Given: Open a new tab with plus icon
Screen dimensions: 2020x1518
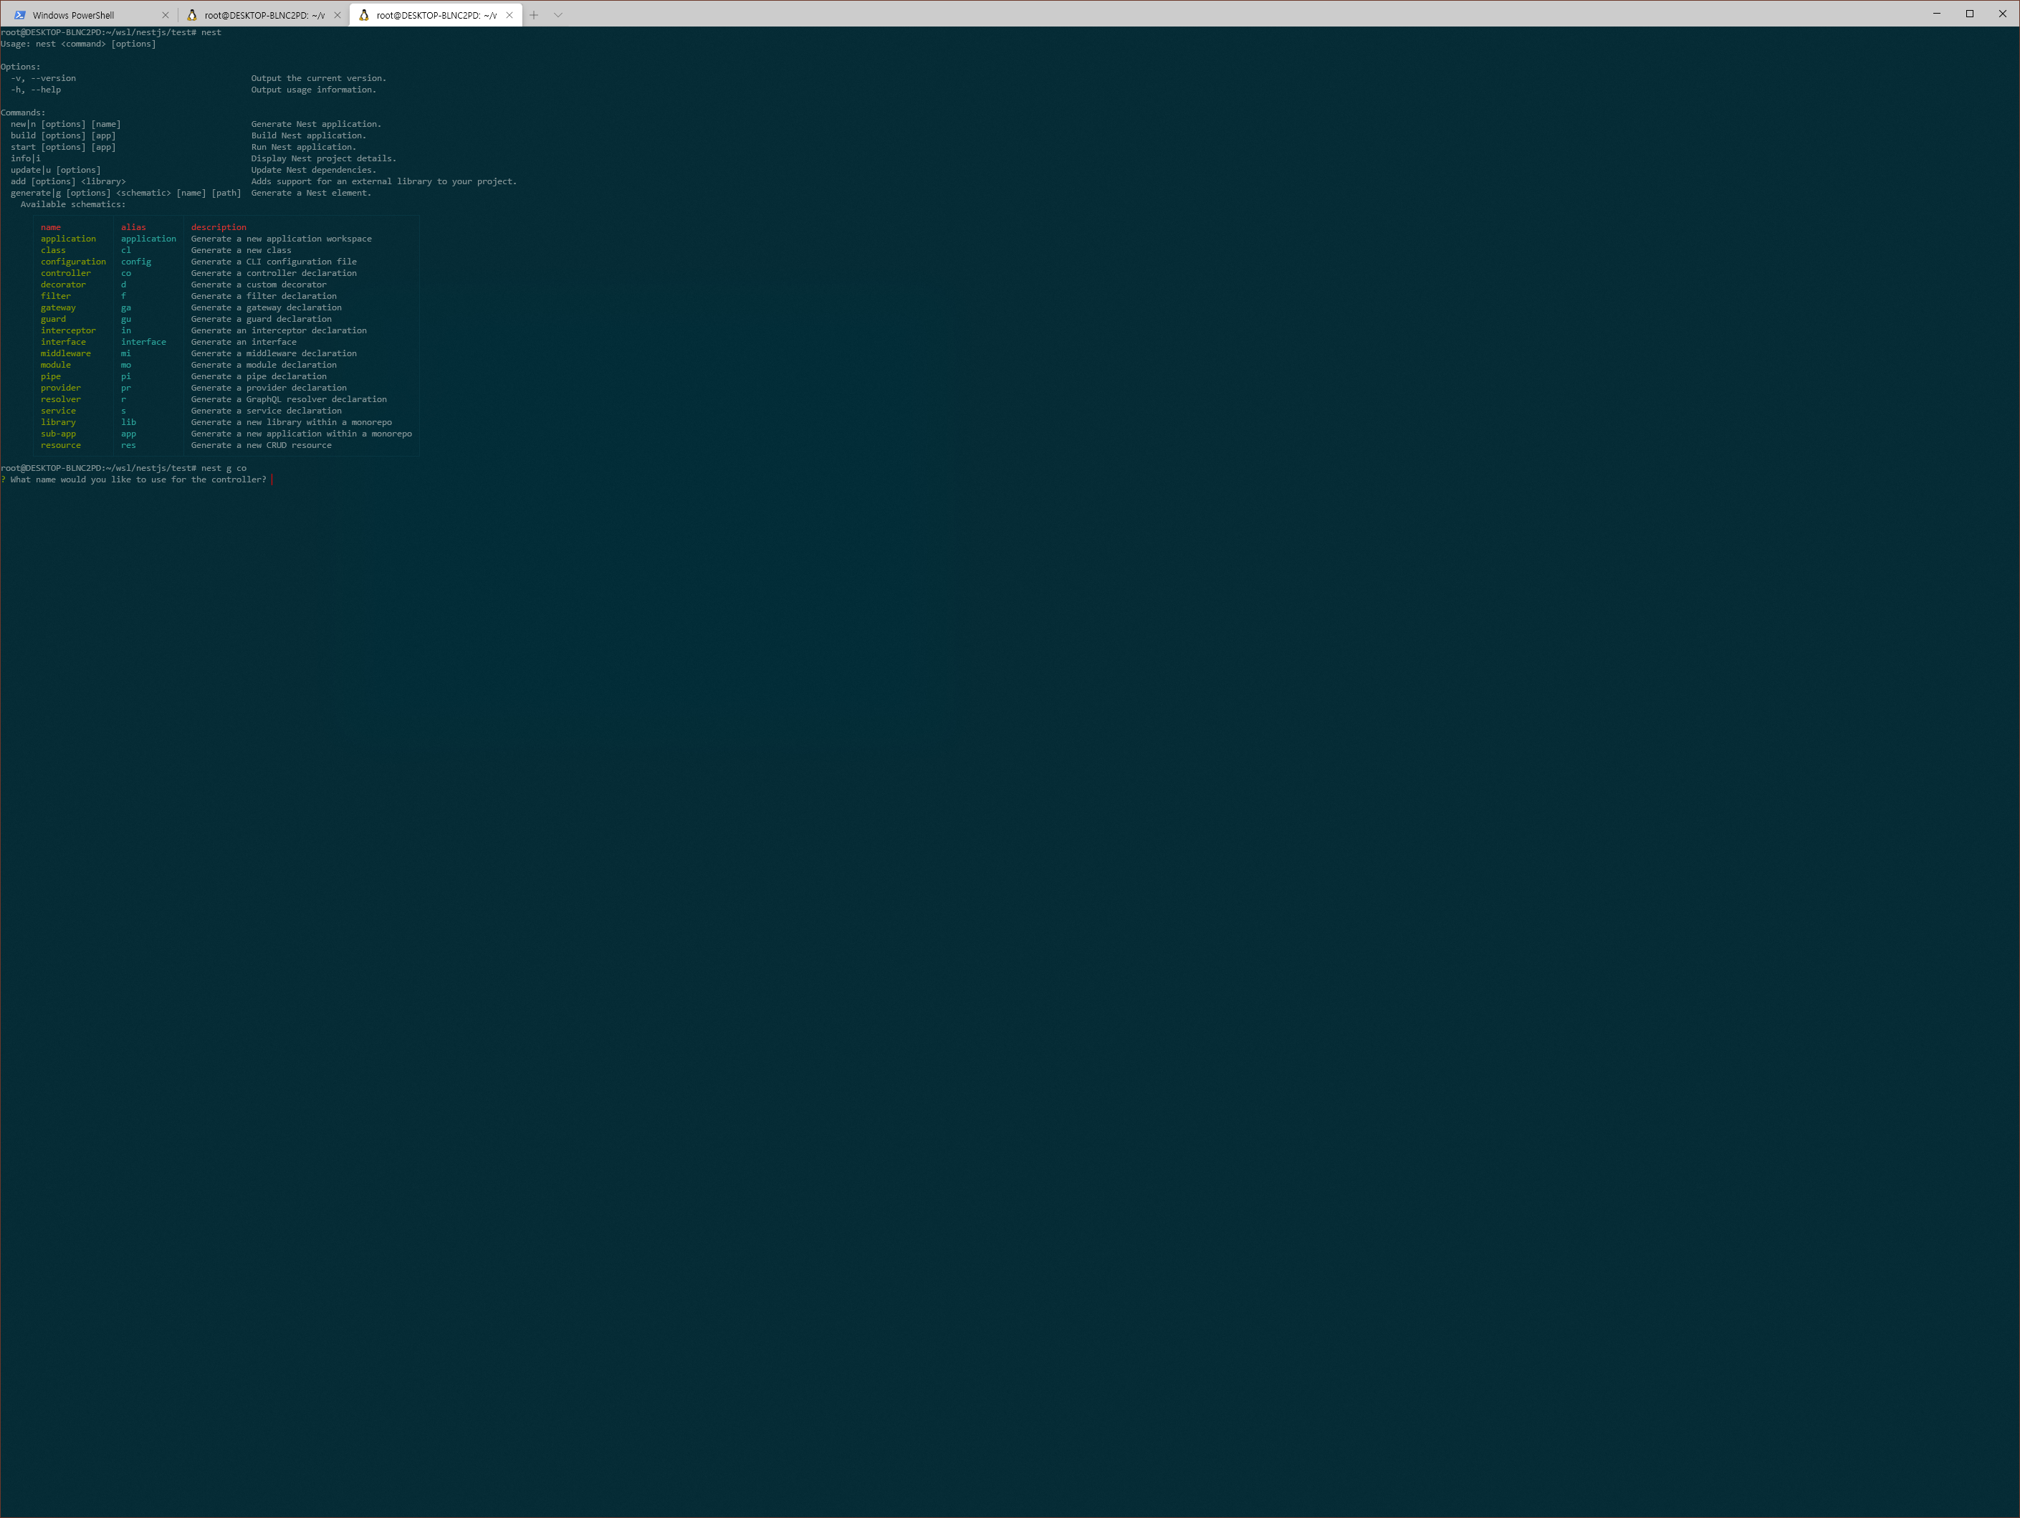Looking at the screenshot, I should 535,16.
